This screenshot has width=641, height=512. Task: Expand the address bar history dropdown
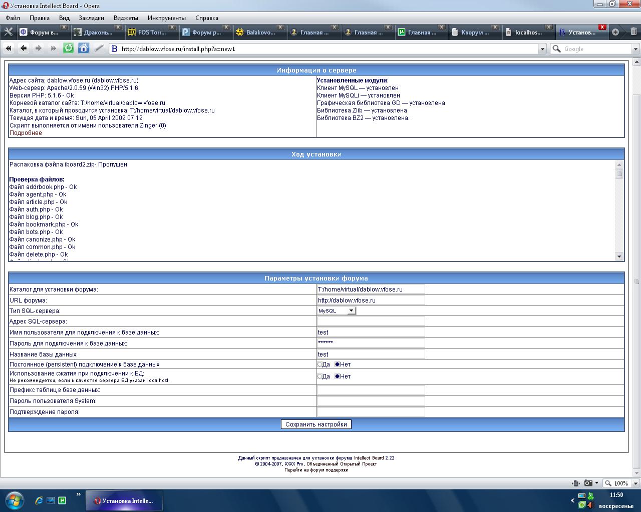pyautogui.click(x=542, y=49)
